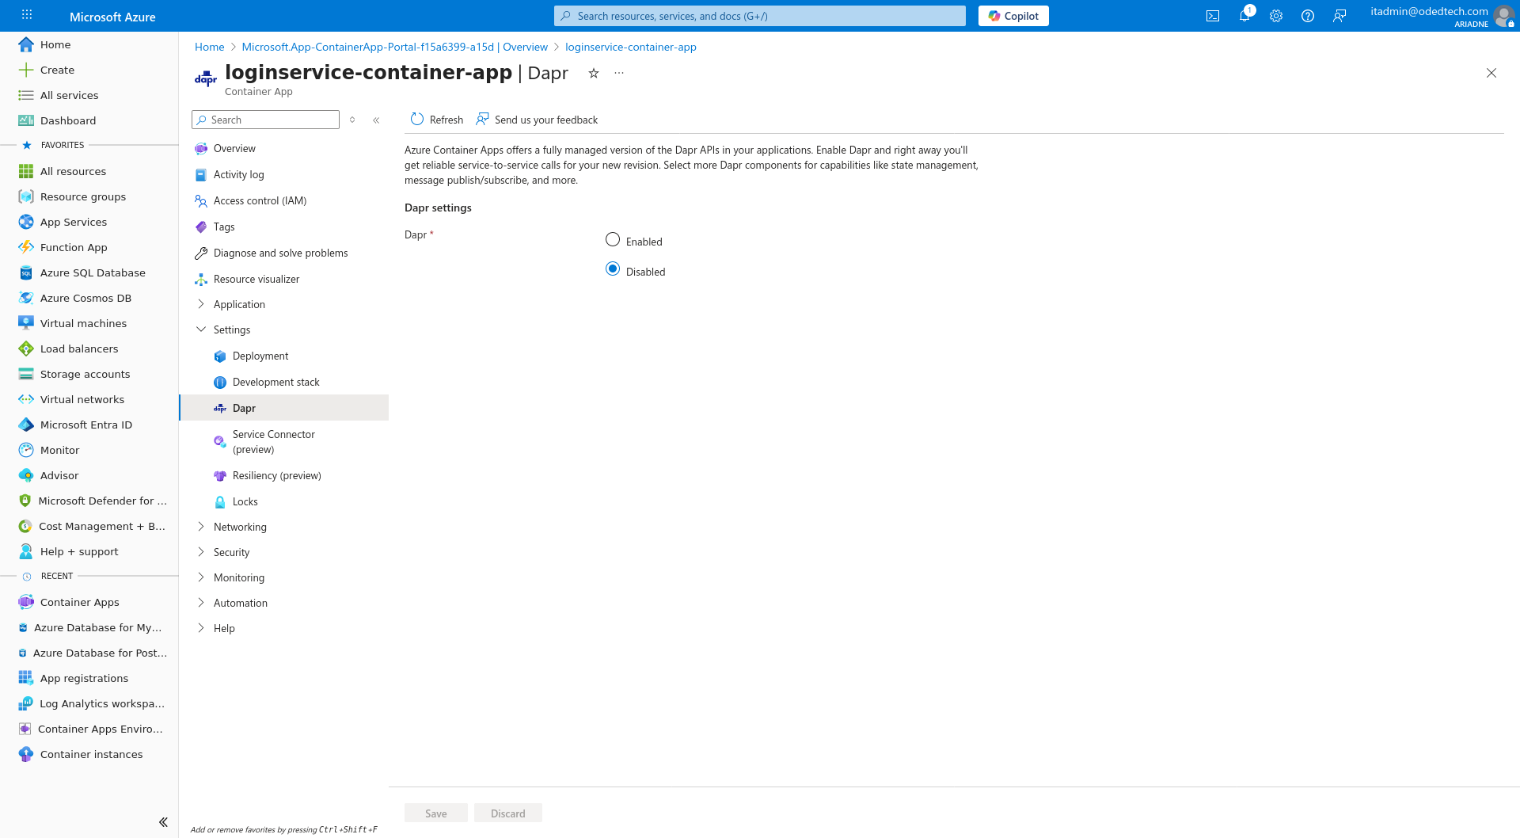The image size is (1520, 838).
Task: Focus the resource menu Search field
Action: click(x=265, y=120)
